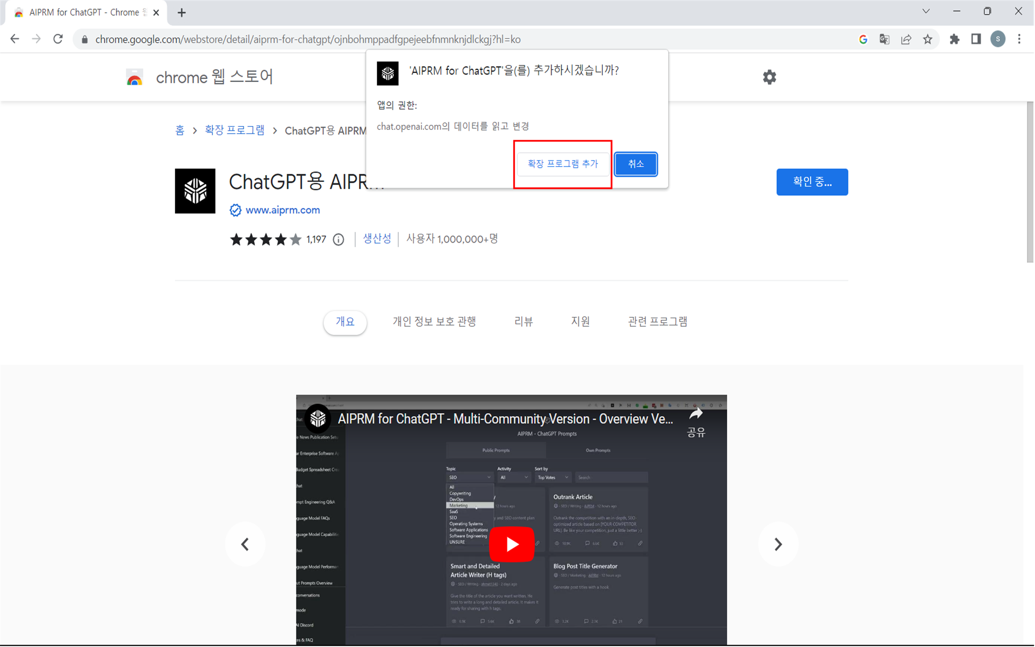This screenshot has width=1035, height=647.
Task: Open the extensions puzzle icon
Action: coord(955,39)
